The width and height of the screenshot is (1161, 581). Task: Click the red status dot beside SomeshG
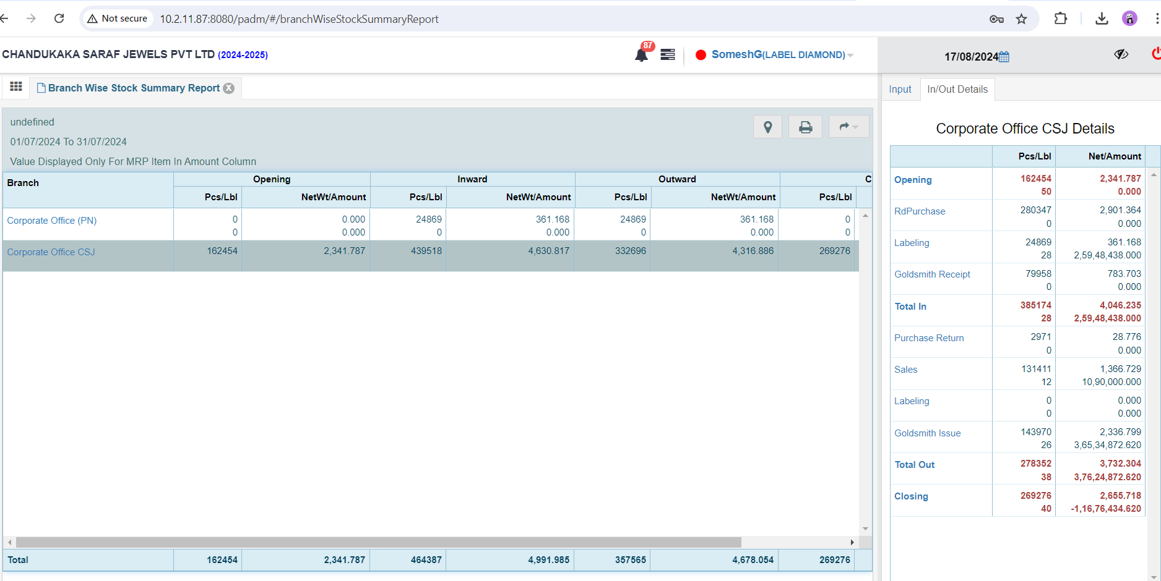[701, 55]
